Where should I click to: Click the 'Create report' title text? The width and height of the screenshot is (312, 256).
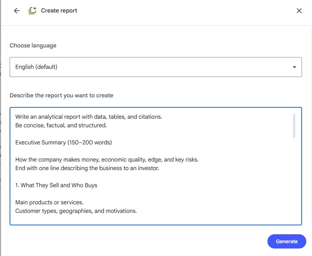(x=59, y=11)
